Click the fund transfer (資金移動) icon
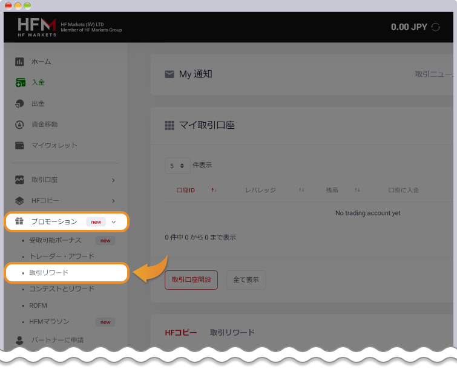Image resolution: width=457 pixels, height=369 pixels. 19,125
